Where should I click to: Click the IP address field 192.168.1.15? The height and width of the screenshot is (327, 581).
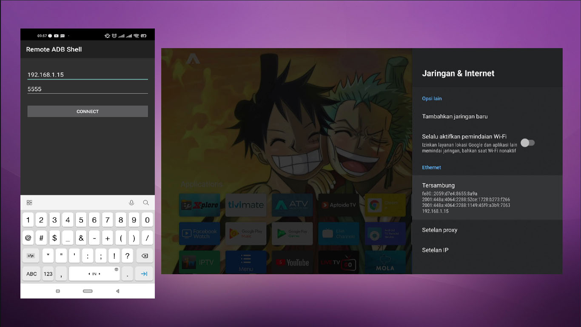click(x=87, y=75)
